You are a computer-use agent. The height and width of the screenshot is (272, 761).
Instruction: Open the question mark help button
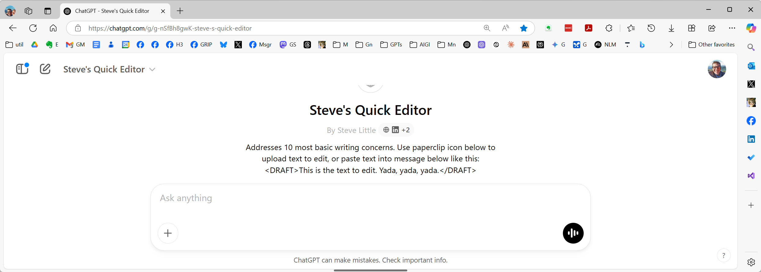point(723,255)
